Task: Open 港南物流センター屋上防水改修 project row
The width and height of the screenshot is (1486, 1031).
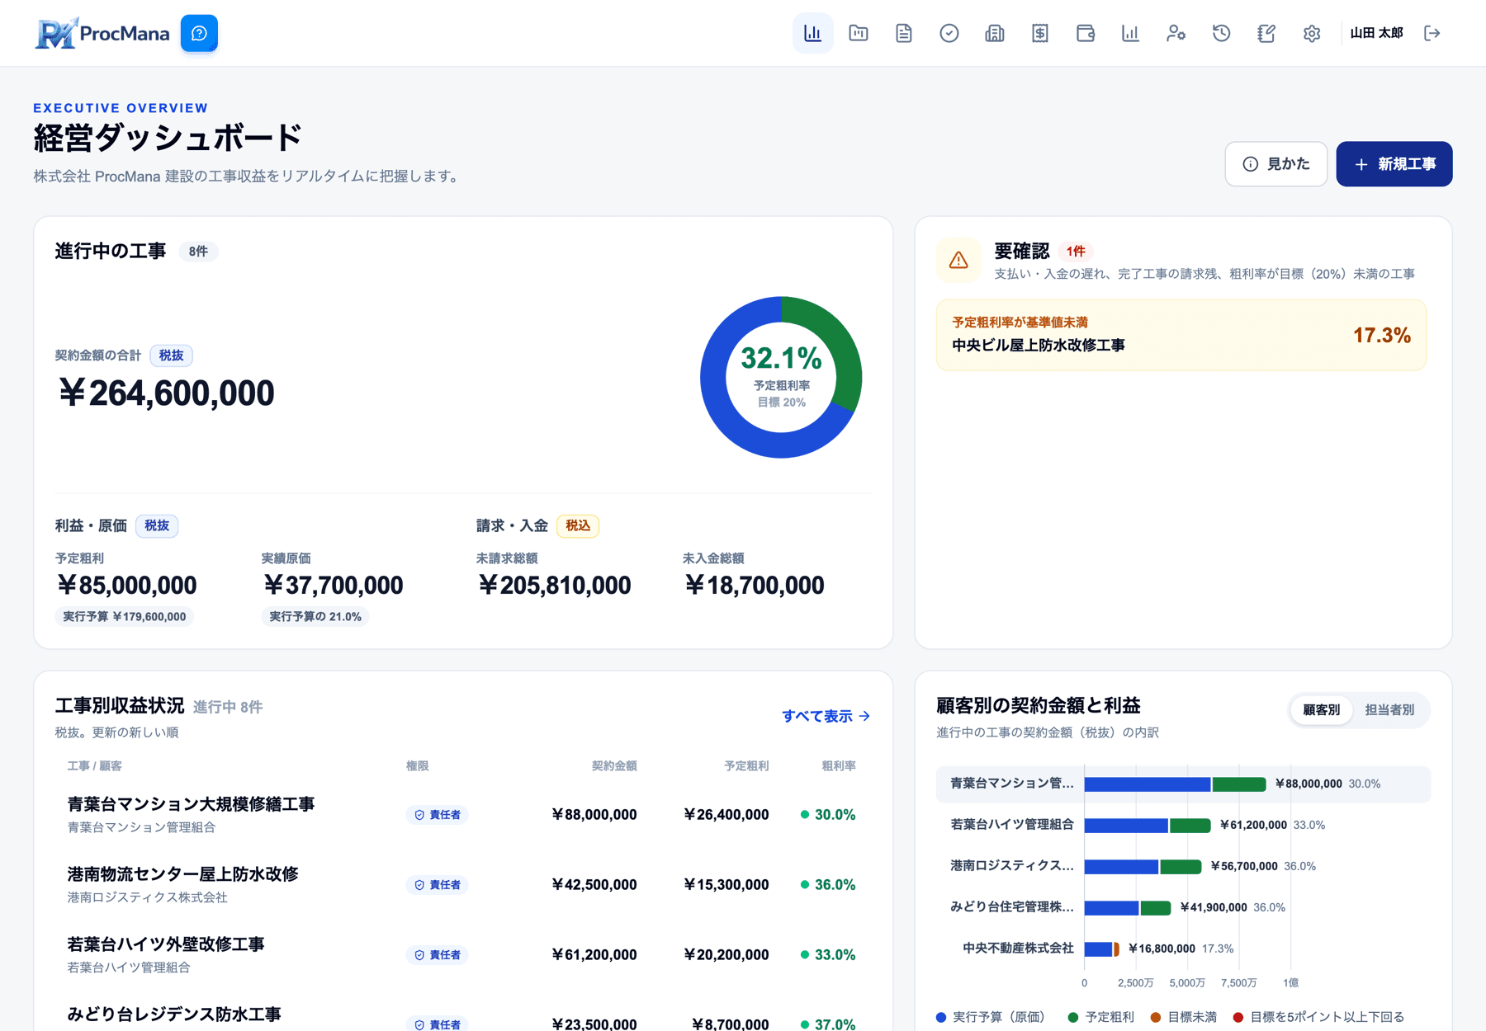Action: coord(463,885)
